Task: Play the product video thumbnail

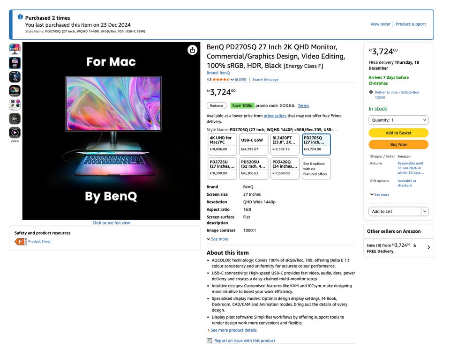Action: tap(15, 133)
